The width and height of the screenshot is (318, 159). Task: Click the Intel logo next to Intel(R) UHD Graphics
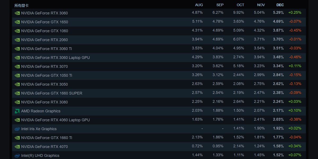17,156
